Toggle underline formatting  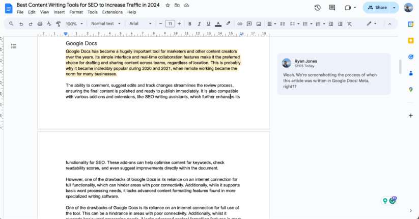tap(208, 24)
